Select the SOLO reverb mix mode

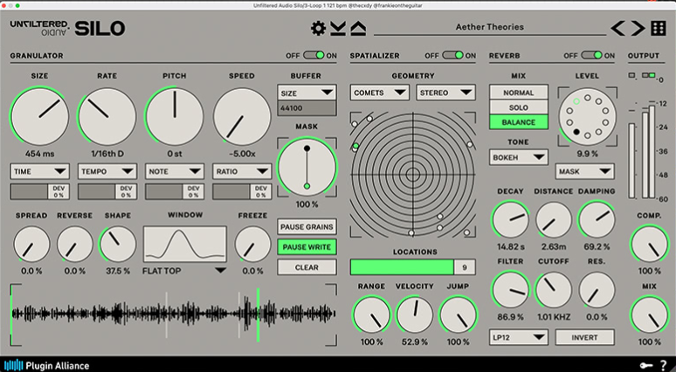(519, 107)
